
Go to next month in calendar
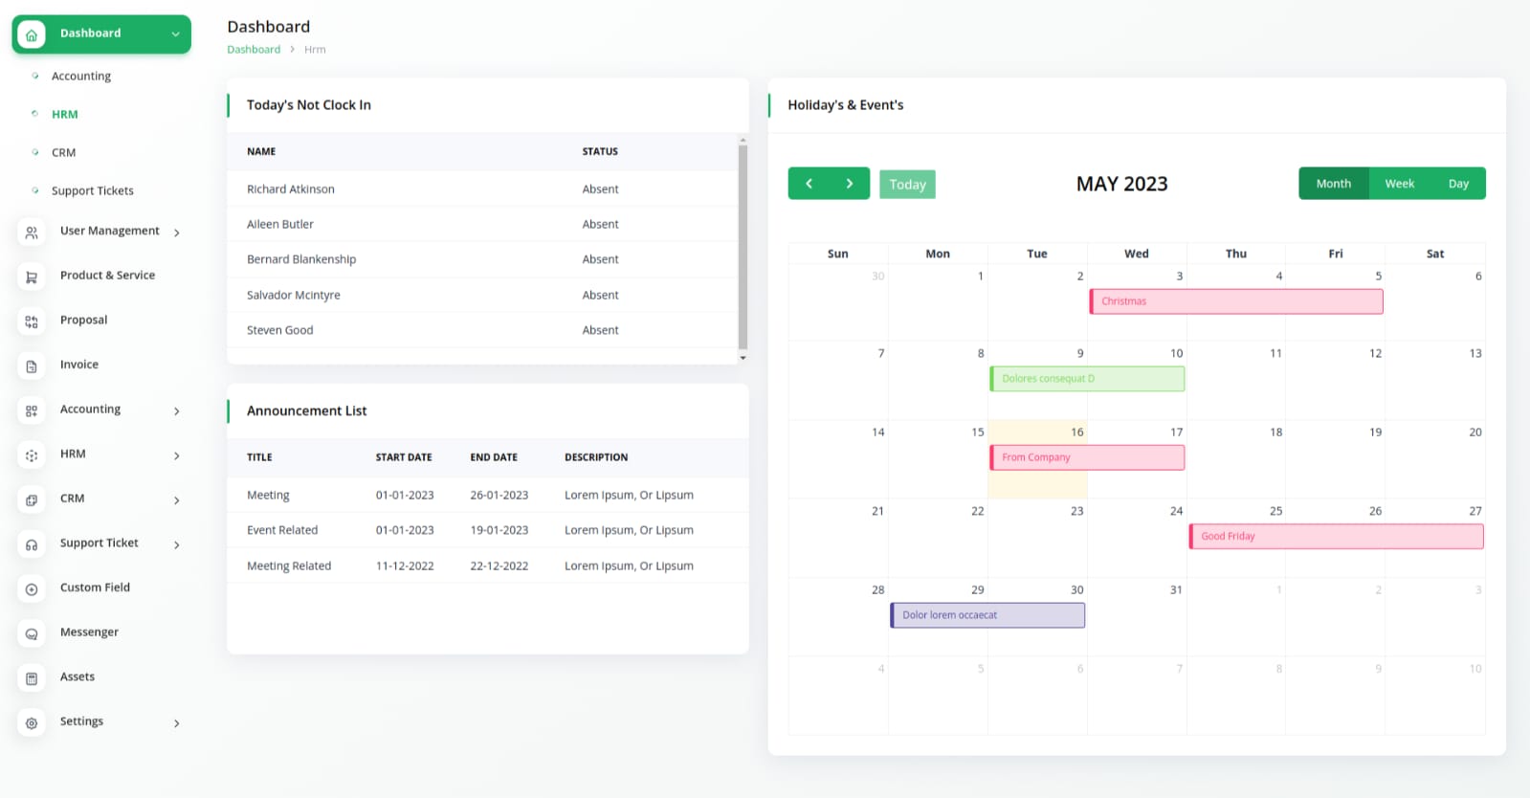[849, 184]
